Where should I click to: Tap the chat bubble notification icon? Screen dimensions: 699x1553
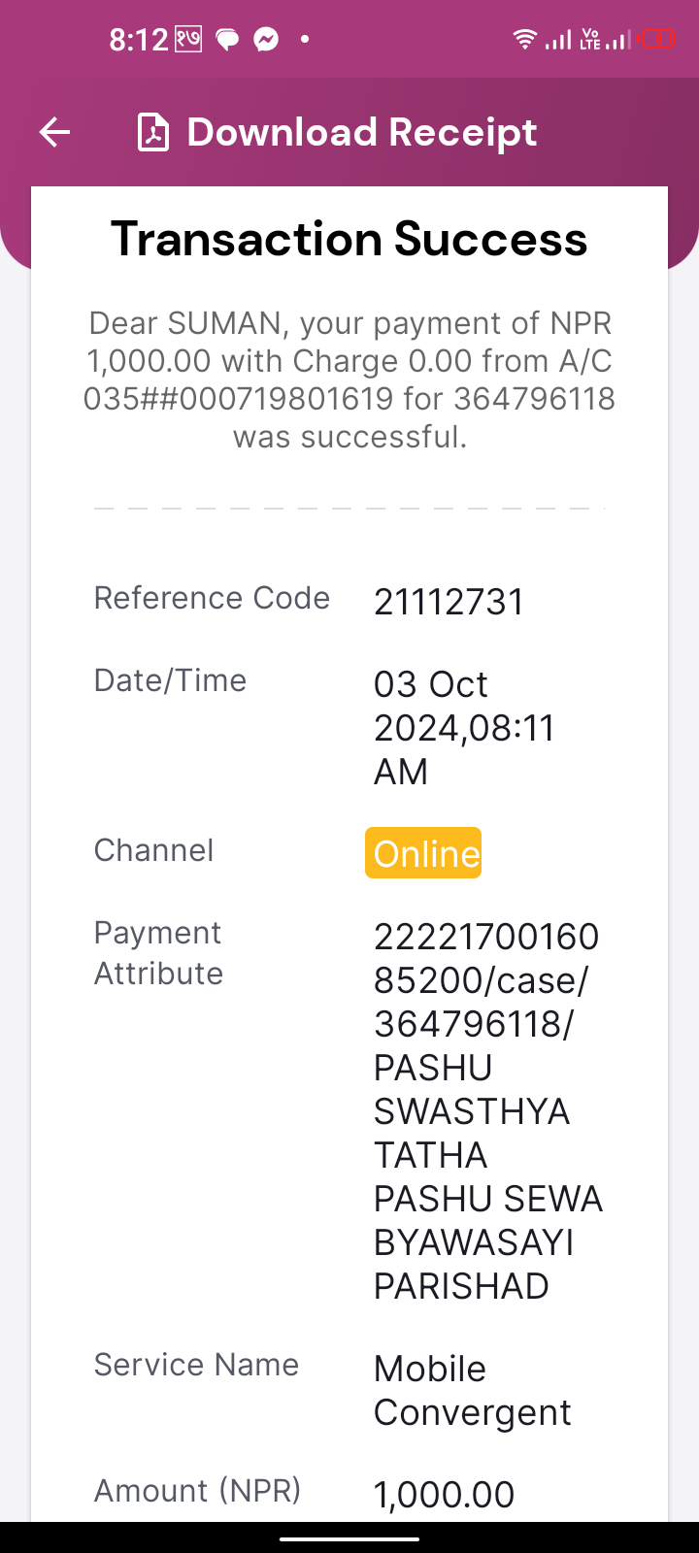point(227,40)
